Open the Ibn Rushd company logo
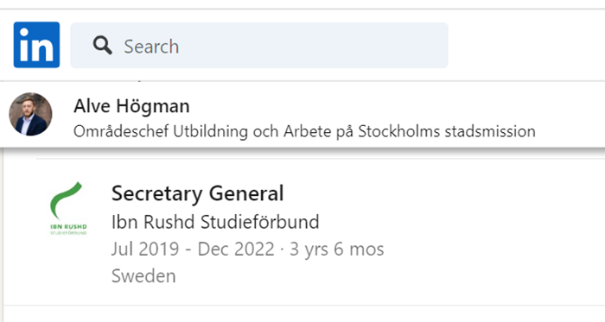Viewport: 605px width, 322px height. 68,208
